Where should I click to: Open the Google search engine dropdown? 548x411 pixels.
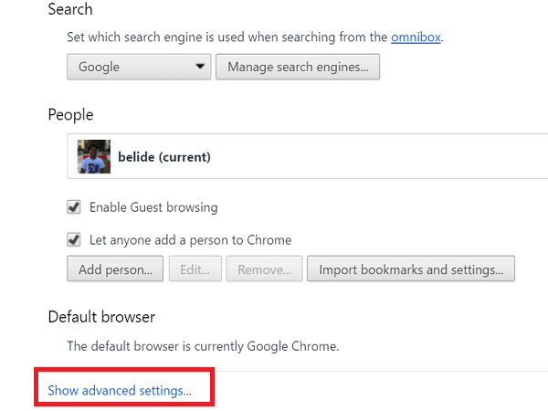pyautogui.click(x=138, y=67)
